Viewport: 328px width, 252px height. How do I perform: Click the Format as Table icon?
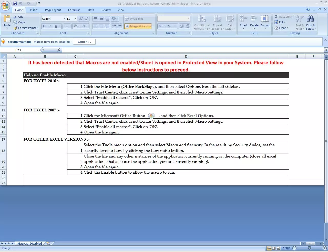click(x=218, y=19)
